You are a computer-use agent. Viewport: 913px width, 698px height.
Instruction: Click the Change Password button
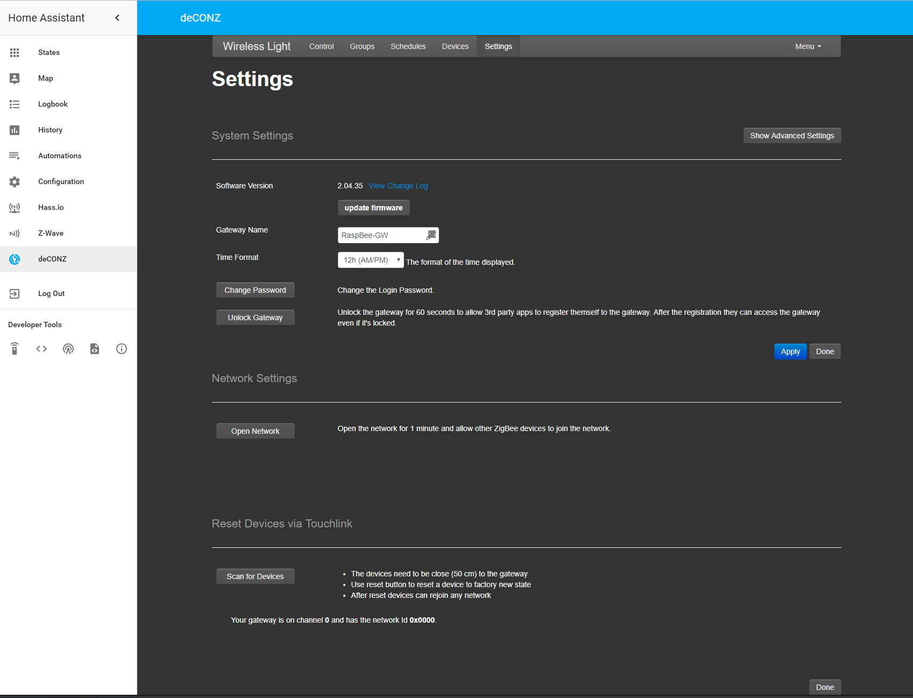256,290
